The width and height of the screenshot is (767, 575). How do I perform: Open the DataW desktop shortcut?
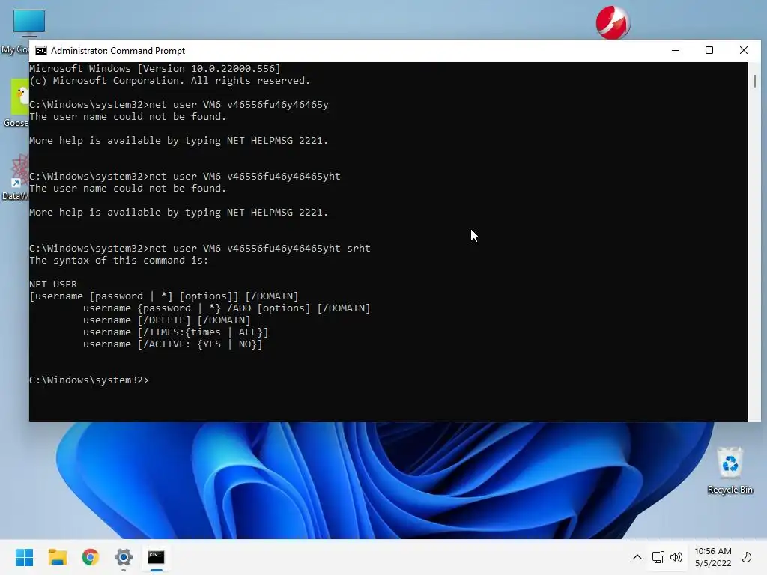(20, 170)
